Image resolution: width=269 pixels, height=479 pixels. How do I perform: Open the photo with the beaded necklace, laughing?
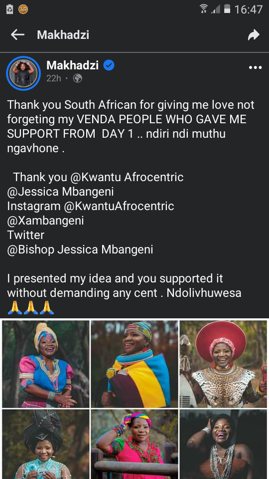(x=223, y=444)
